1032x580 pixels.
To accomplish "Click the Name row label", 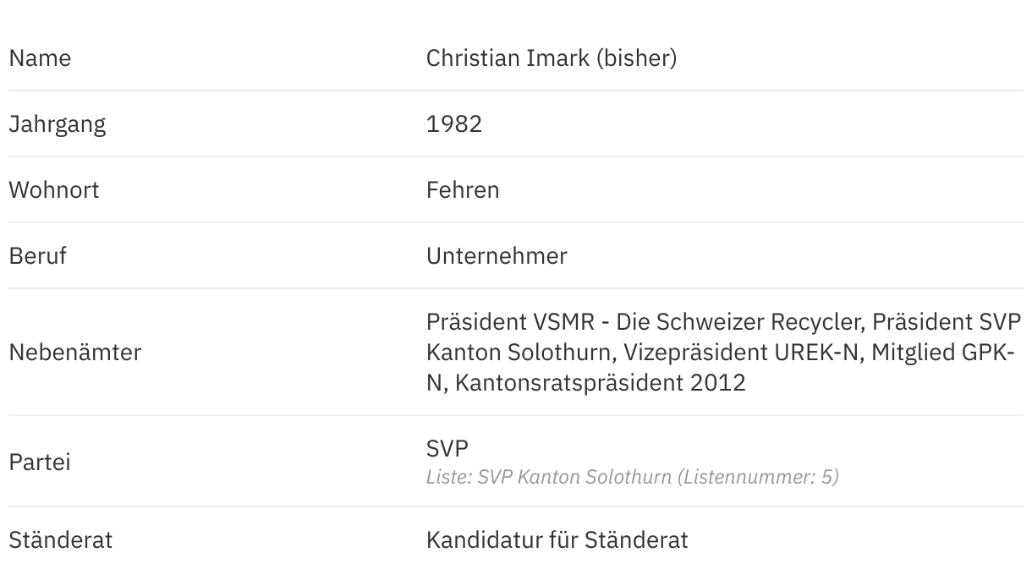I will click(40, 58).
